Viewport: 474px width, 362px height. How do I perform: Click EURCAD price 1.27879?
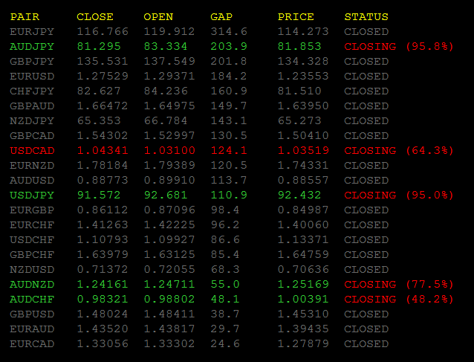(x=303, y=344)
